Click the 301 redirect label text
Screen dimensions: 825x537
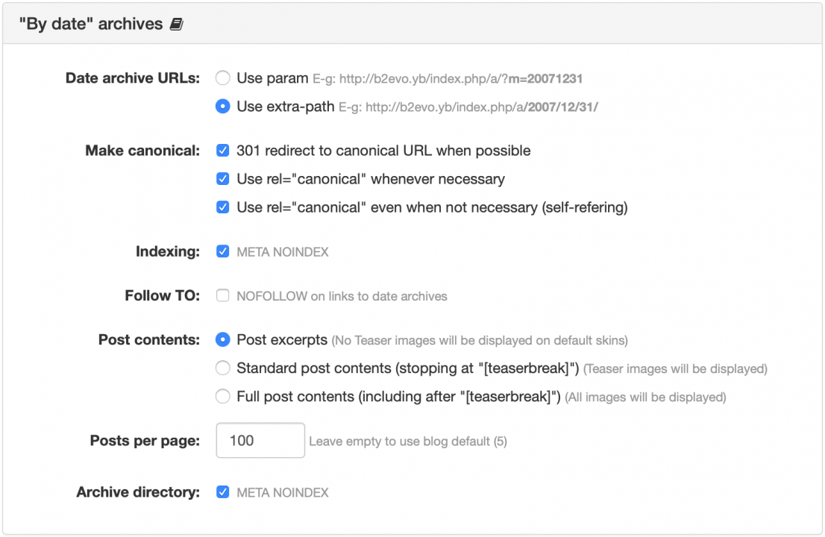(x=383, y=151)
